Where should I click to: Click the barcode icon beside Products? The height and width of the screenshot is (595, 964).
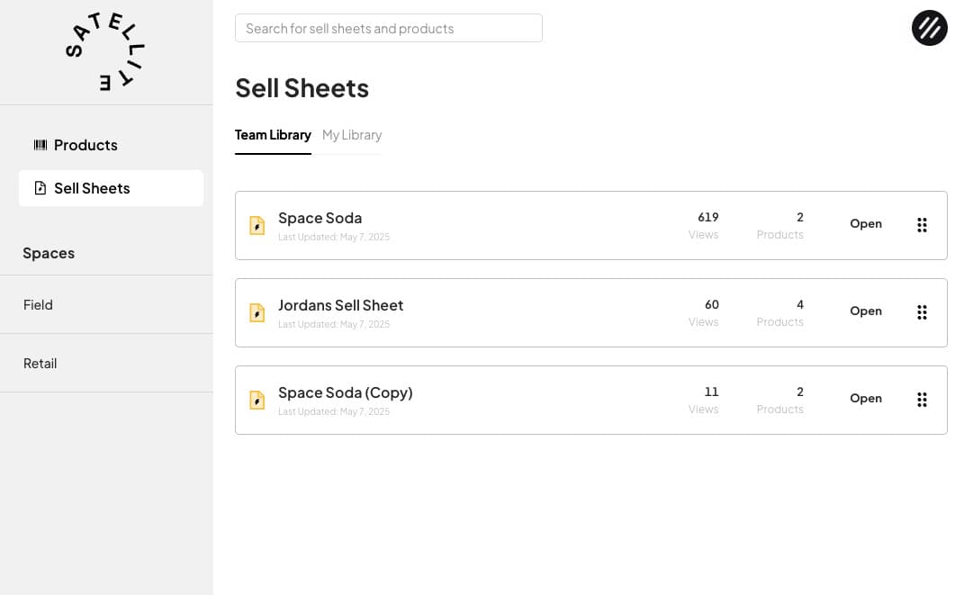click(41, 145)
